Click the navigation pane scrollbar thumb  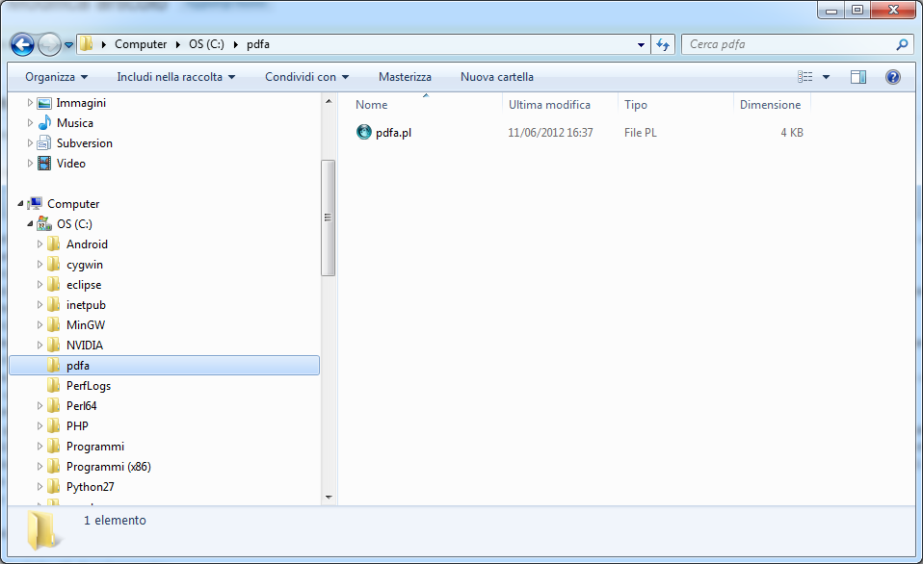pos(328,218)
